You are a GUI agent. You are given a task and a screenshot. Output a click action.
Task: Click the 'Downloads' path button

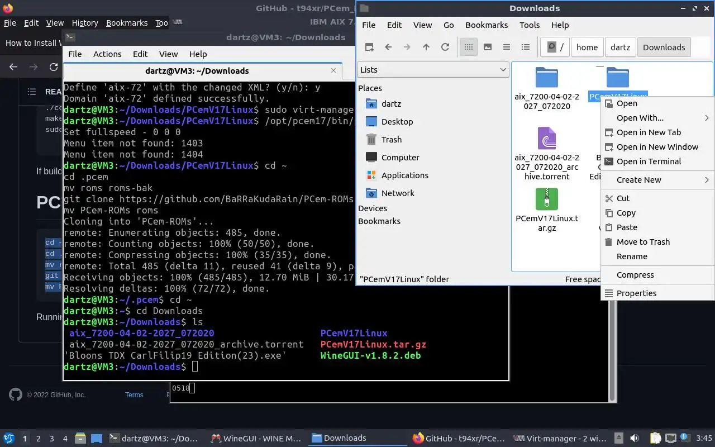[x=664, y=47]
